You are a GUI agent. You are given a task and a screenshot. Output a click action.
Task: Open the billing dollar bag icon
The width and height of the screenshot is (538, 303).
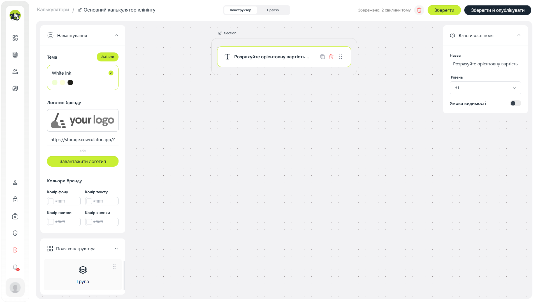coord(15,216)
